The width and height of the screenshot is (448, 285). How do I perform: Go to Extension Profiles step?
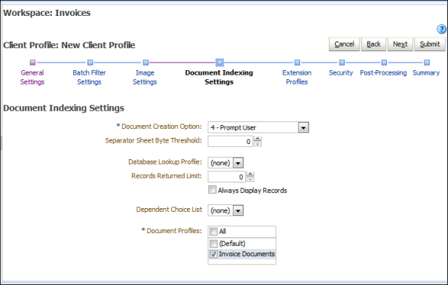297,77
